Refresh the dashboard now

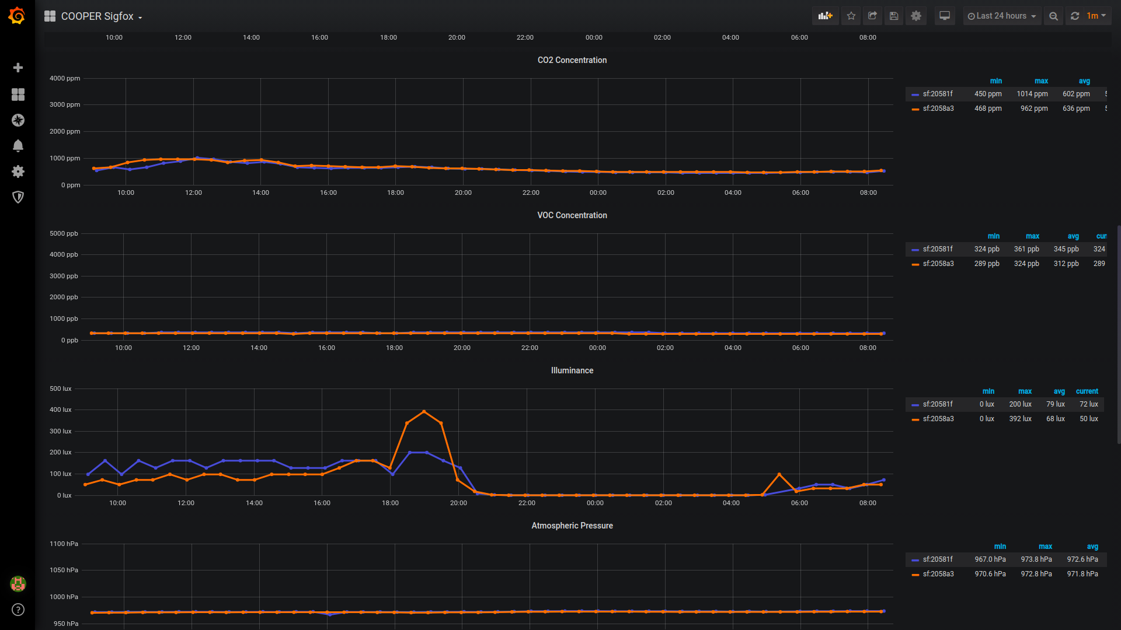[1075, 16]
